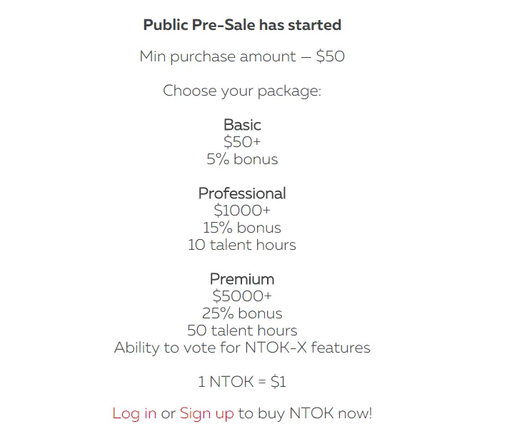Click the 50 talent hours text
Image resolution: width=507 pixels, height=434 pixels.
click(242, 330)
